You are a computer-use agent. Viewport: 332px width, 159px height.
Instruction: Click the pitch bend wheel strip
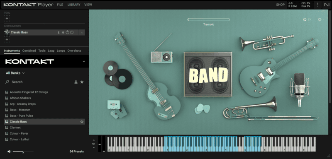point(100,144)
